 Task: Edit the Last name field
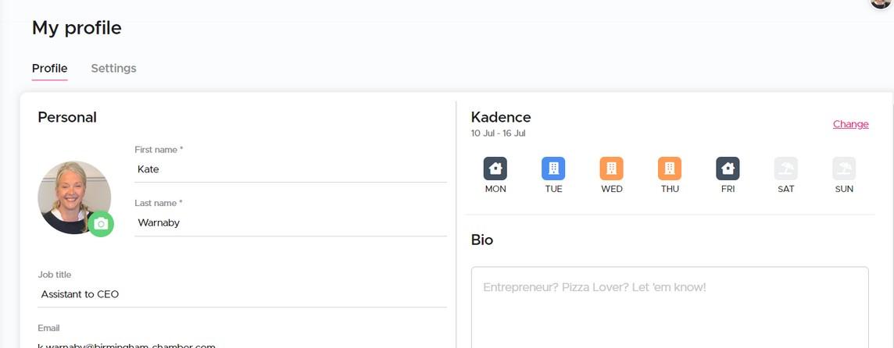(290, 223)
